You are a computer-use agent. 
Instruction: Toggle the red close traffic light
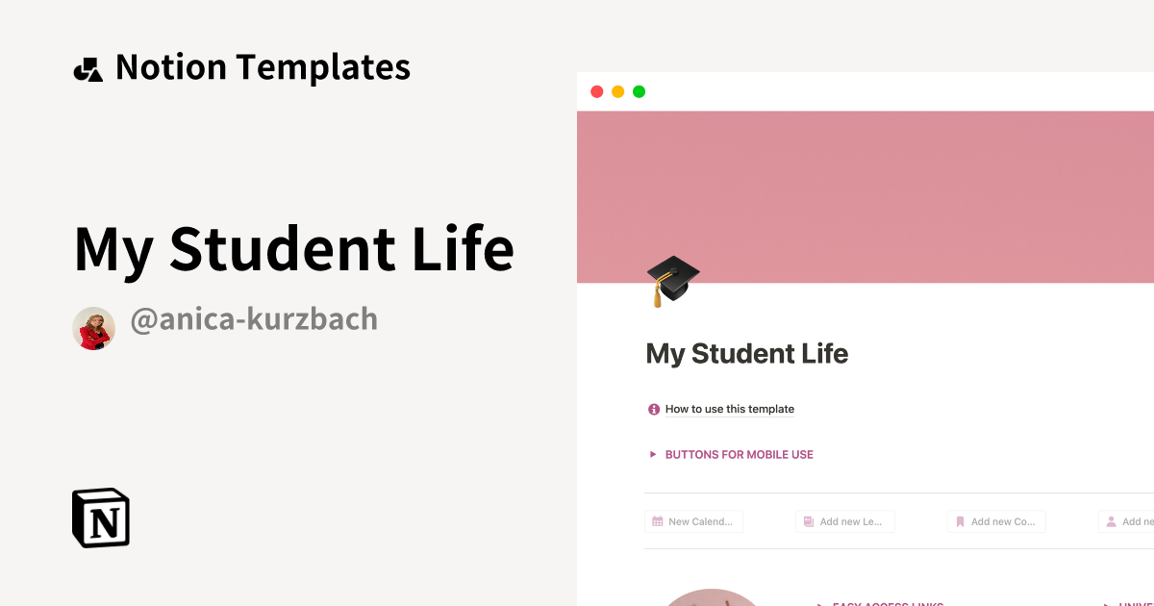(597, 91)
